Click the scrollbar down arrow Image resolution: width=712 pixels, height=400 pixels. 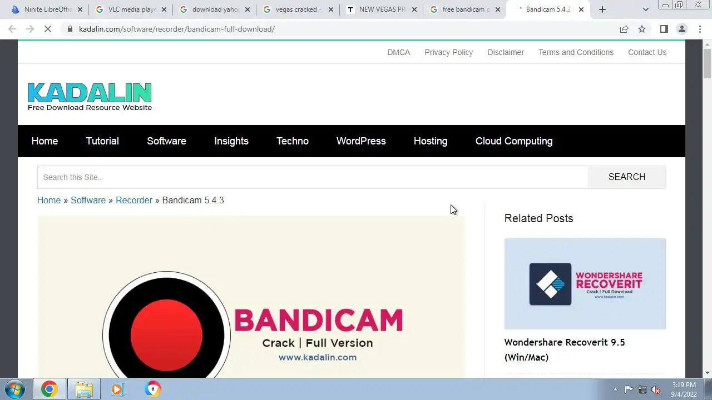click(x=707, y=373)
